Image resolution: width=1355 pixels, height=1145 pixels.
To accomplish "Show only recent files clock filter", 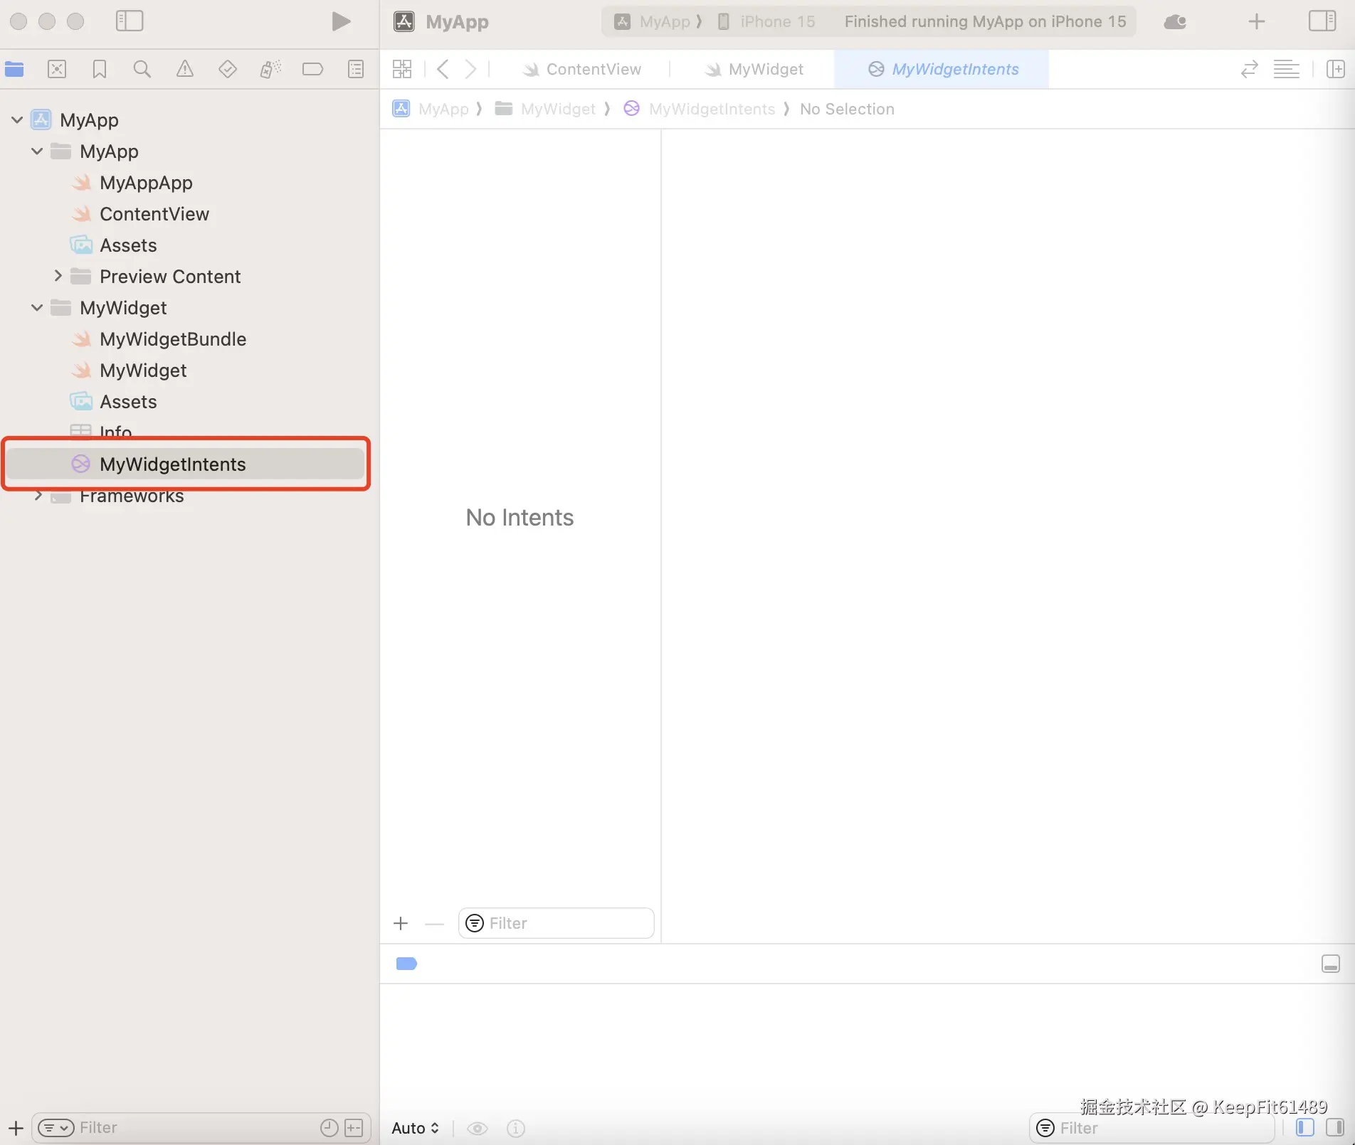I will tap(329, 1128).
